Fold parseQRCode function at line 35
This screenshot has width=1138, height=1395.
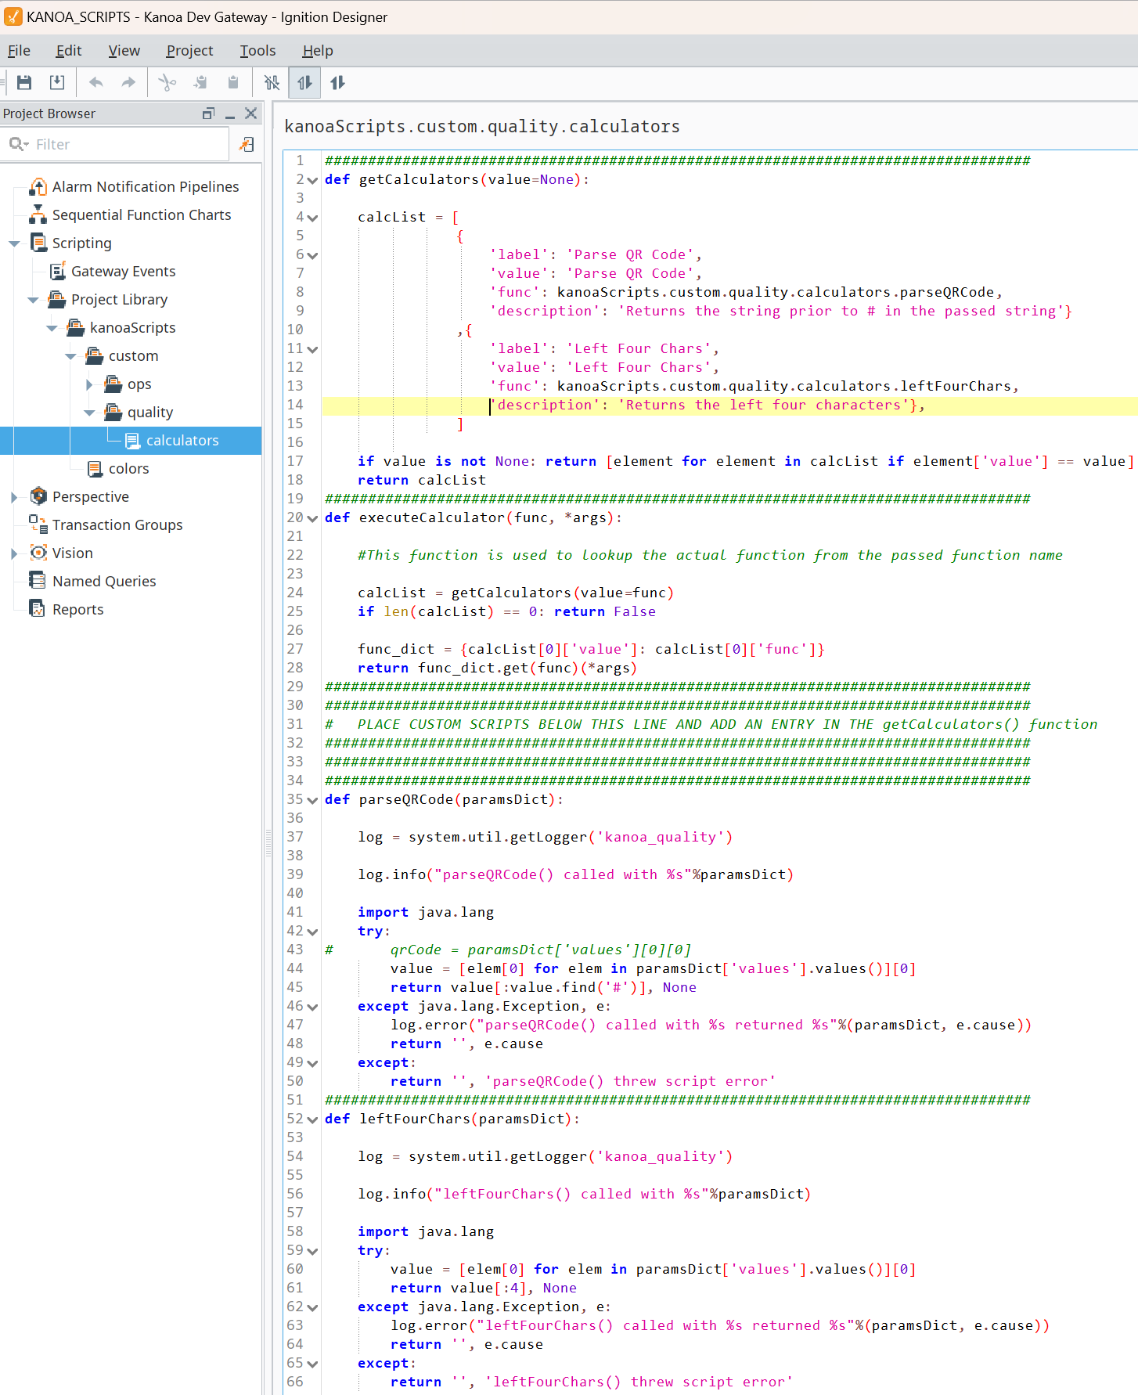pyautogui.click(x=313, y=800)
